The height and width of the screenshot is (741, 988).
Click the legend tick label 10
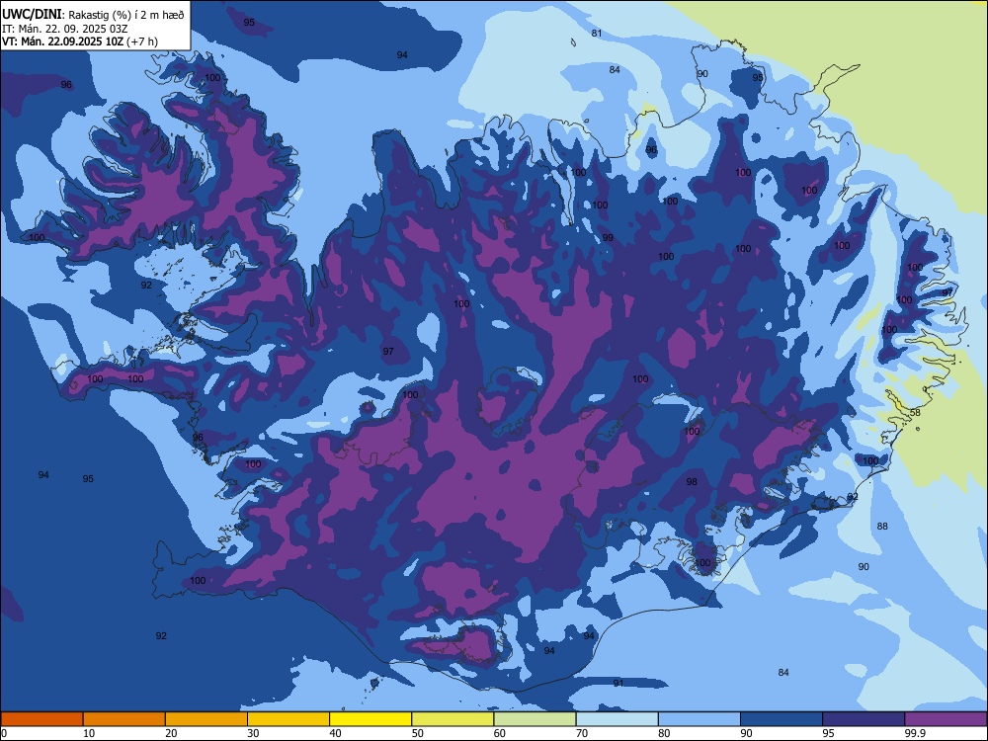tap(89, 733)
